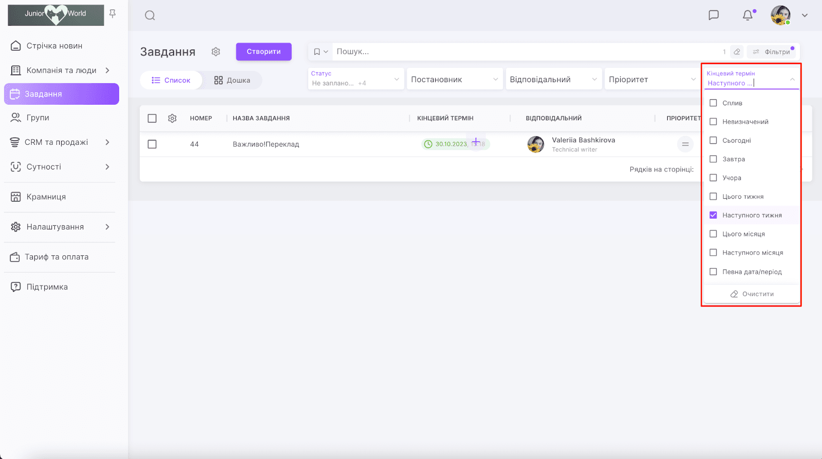
Task: Click the pin sidebar icon
Action: [x=113, y=14]
